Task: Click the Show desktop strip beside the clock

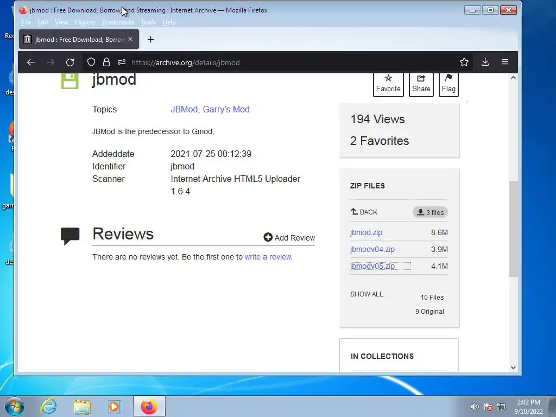Action: (552, 406)
